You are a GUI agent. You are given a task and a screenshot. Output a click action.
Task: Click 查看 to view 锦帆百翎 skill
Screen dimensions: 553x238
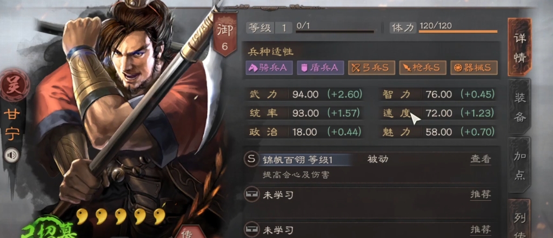coord(481,159)
